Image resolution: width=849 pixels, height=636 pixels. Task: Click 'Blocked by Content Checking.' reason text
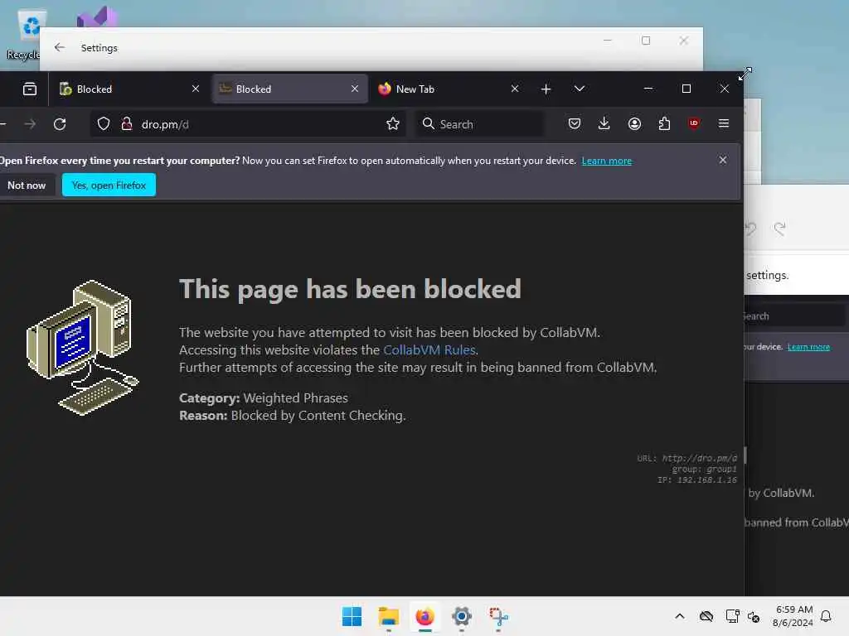click(318, 416)
